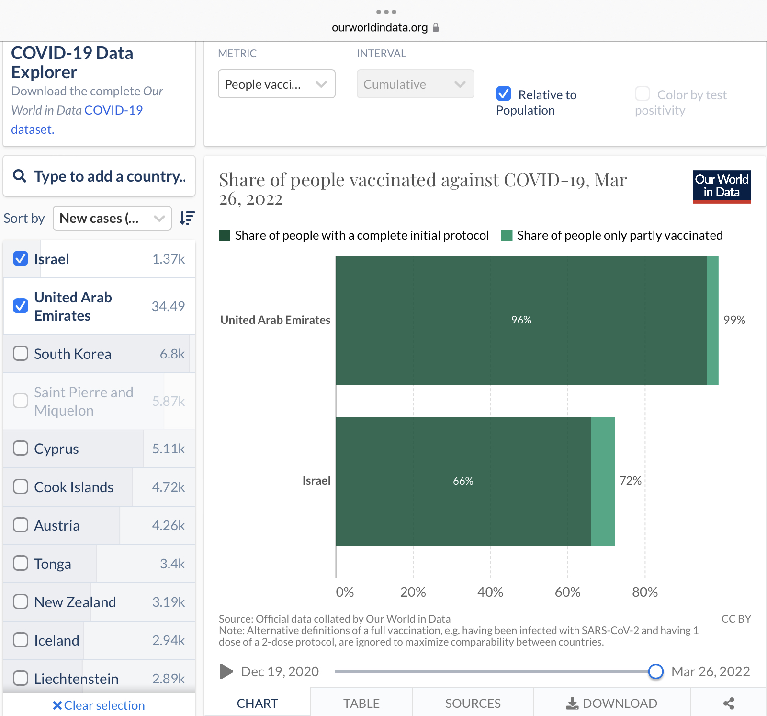This screenshot has width=767, height=716.
Task: Switch to the TABLE tab
Action: (x=361, y=703)
